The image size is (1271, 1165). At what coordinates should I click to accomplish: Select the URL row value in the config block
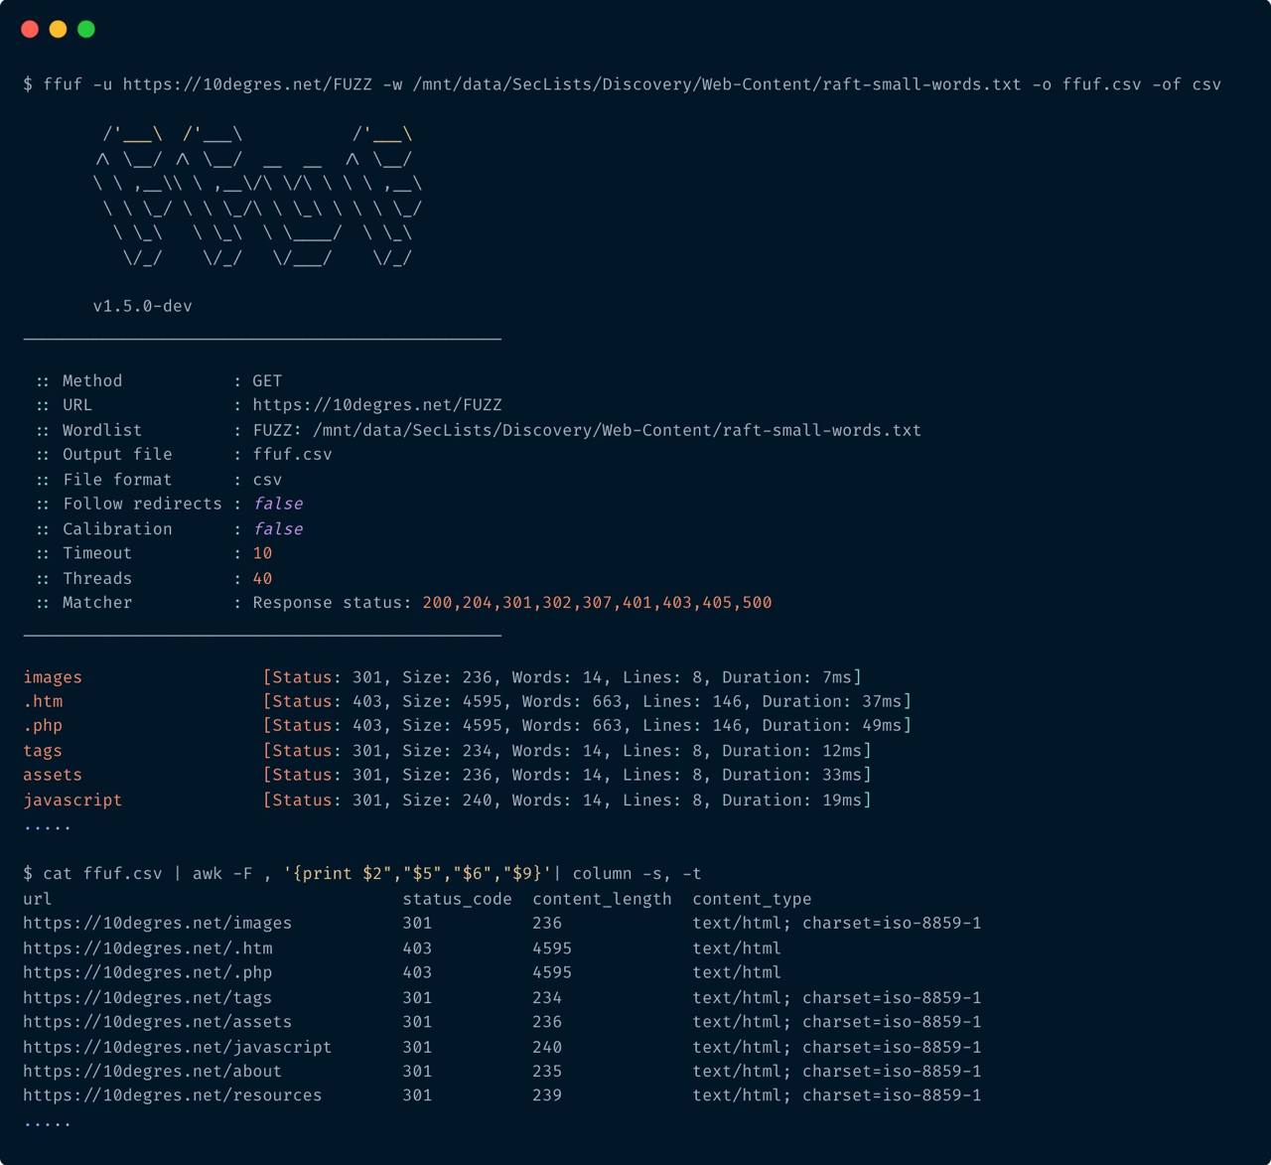click(377, 405)
